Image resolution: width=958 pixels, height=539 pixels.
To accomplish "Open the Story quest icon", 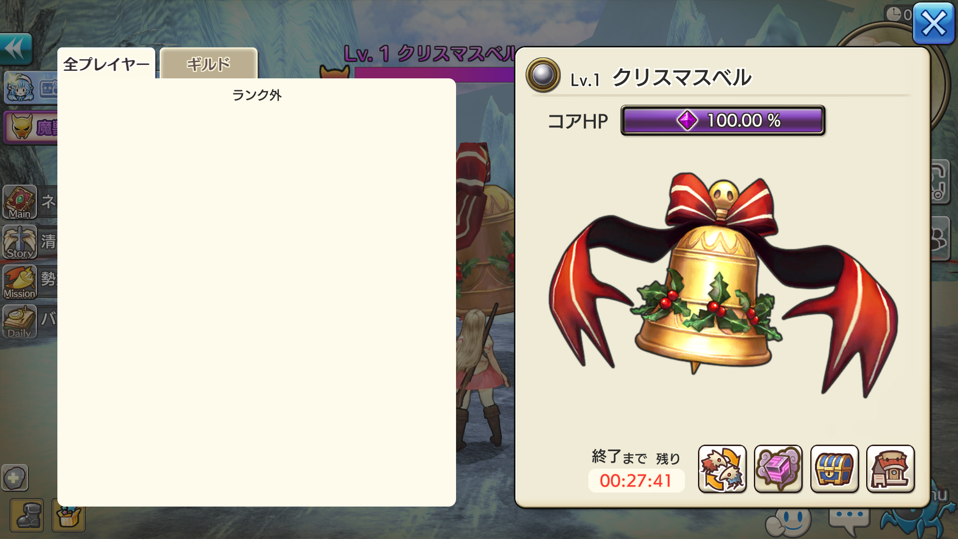I will click(20, 242).
